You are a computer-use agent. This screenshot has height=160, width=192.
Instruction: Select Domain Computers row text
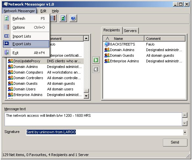[28, 72]
